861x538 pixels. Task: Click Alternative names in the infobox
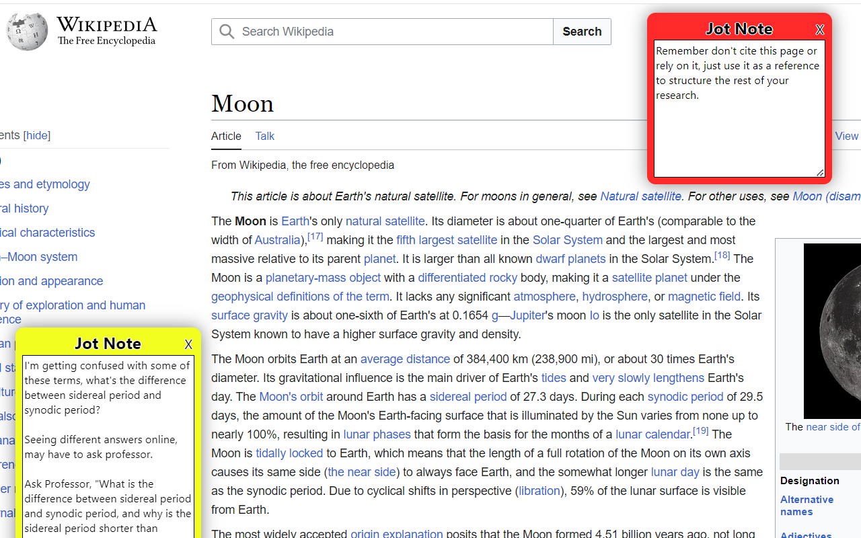(x=807, y=505)
